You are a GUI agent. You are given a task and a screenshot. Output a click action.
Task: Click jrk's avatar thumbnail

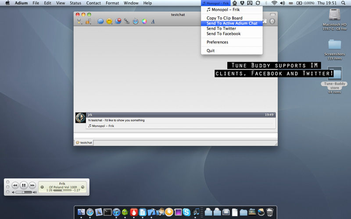coord(81,118)
